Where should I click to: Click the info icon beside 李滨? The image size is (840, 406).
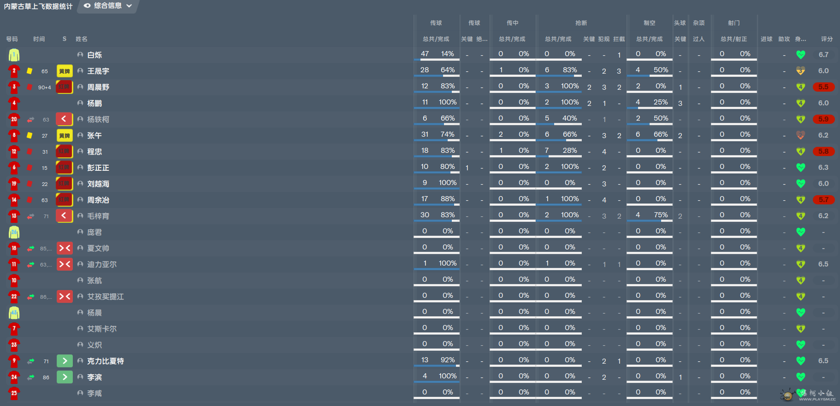80,377
